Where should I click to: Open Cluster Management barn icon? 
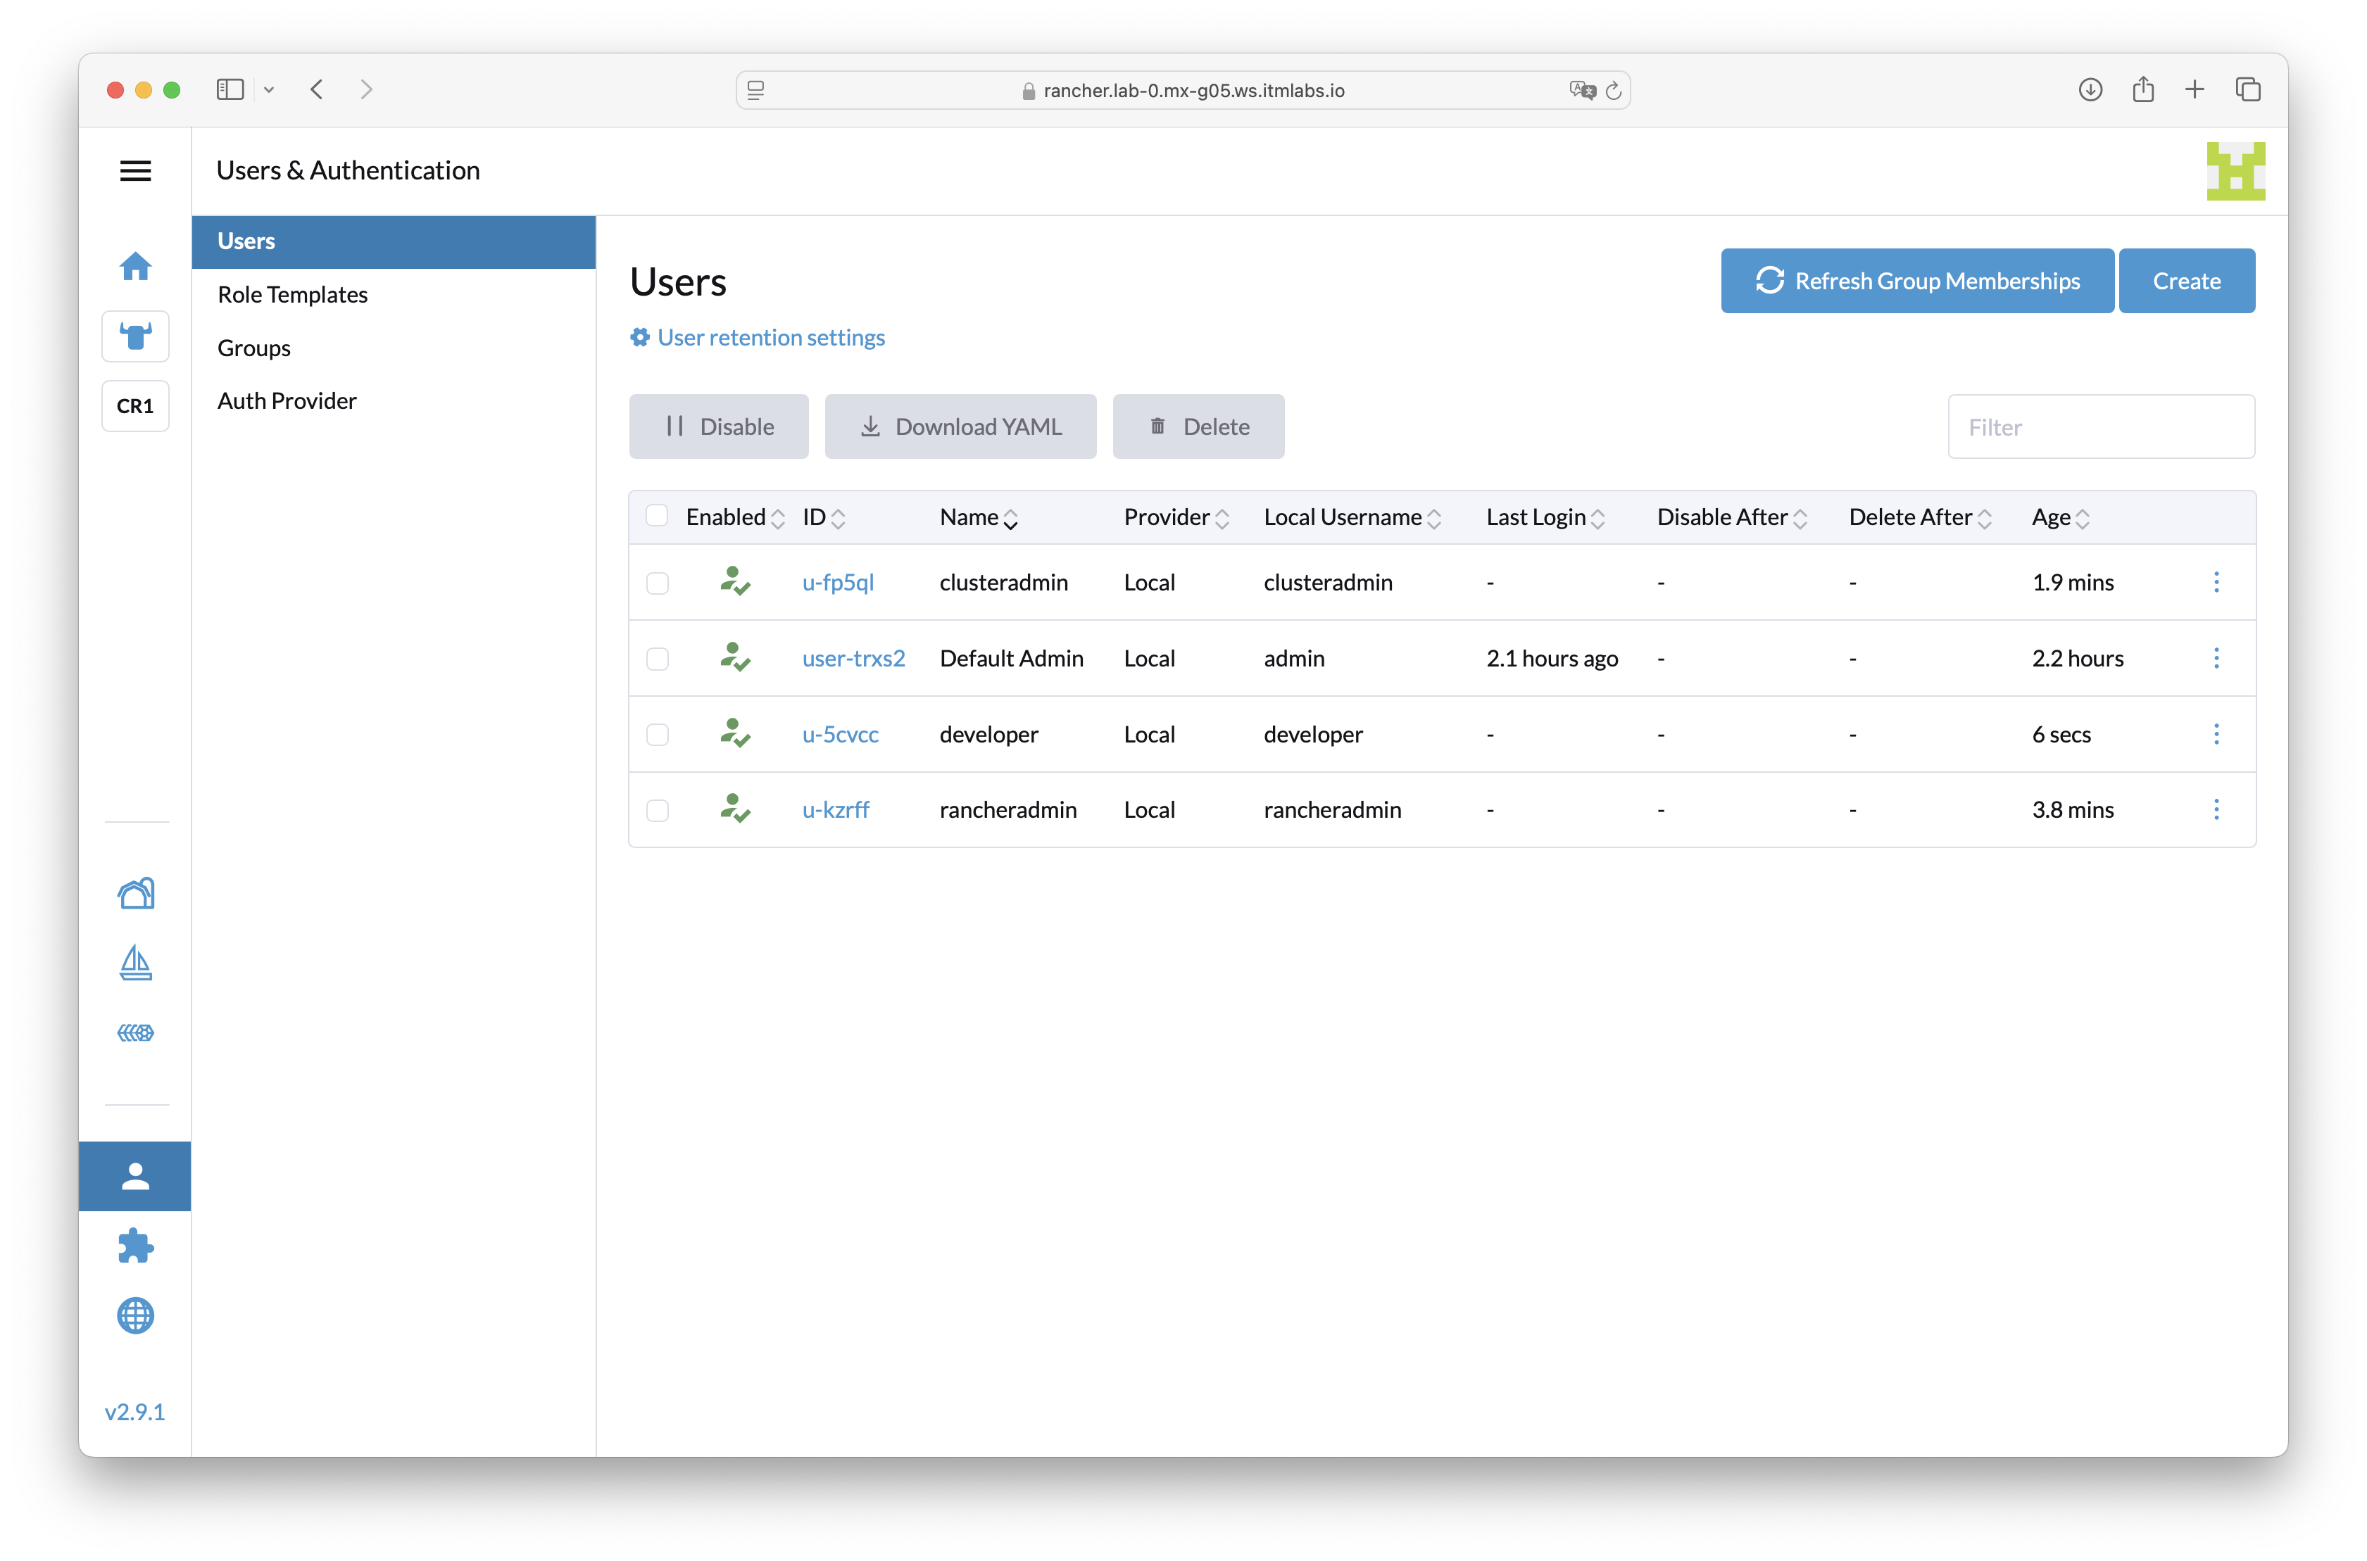click(x=135, y=893)
